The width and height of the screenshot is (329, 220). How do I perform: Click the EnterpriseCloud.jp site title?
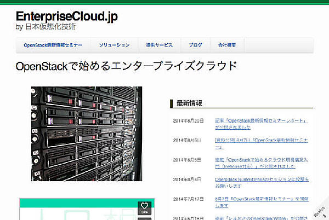[x=66, y=16]
